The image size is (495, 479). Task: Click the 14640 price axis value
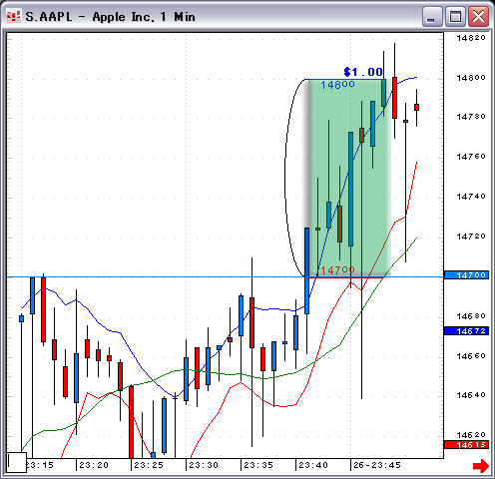point(471,395)
